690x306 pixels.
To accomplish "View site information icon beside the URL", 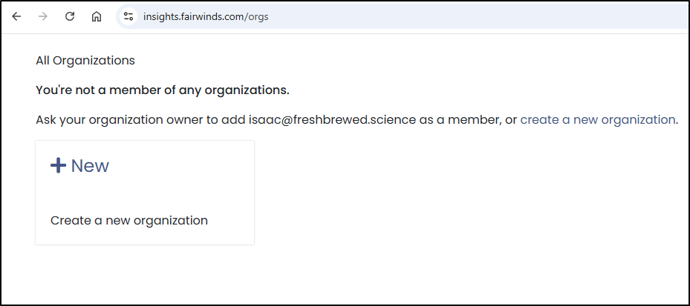I will (128, 17).
